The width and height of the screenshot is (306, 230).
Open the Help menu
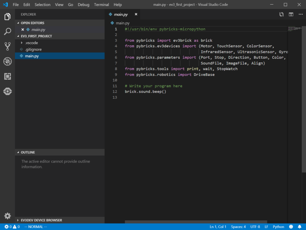(118, 5)
